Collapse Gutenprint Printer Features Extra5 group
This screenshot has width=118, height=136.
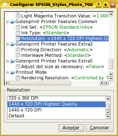[x=8, y=61]
